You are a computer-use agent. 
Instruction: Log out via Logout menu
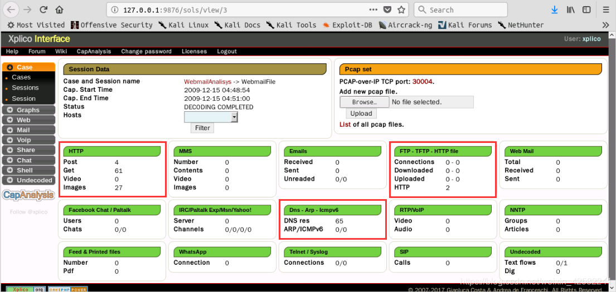coord(227,51)
